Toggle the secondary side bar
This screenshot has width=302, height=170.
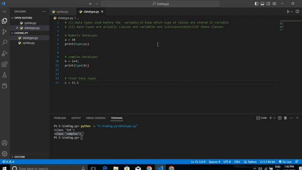coord(268,4)
